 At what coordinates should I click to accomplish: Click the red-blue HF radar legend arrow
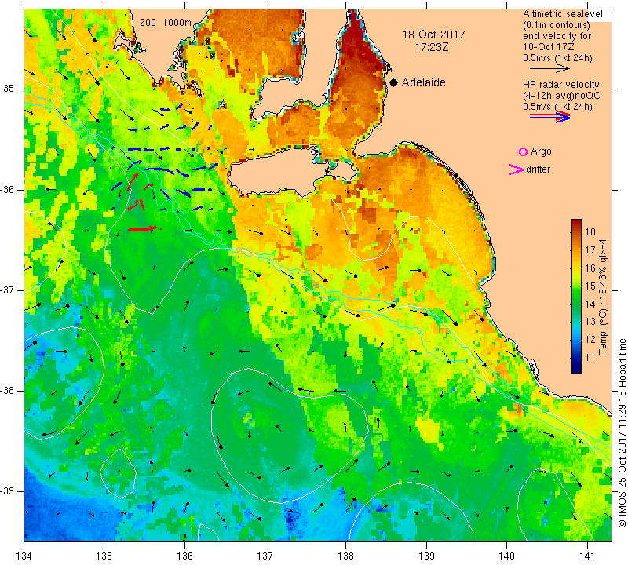pyautogui.click(x=549, y=117)
